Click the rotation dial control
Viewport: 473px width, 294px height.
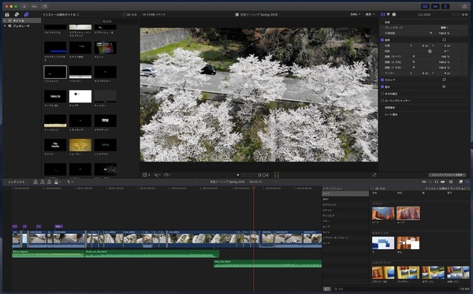pyautogui.click(x=430, y=51)
